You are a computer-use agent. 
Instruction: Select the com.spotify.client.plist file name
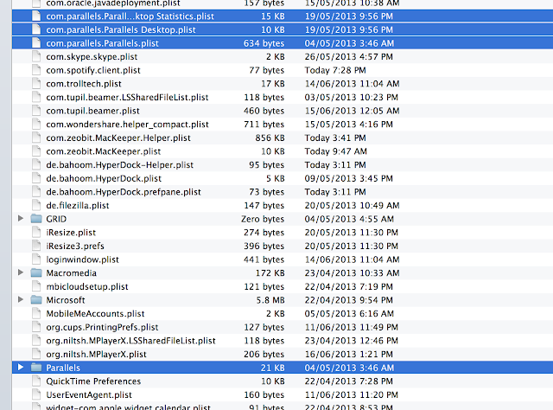click(x=93, y=70)
